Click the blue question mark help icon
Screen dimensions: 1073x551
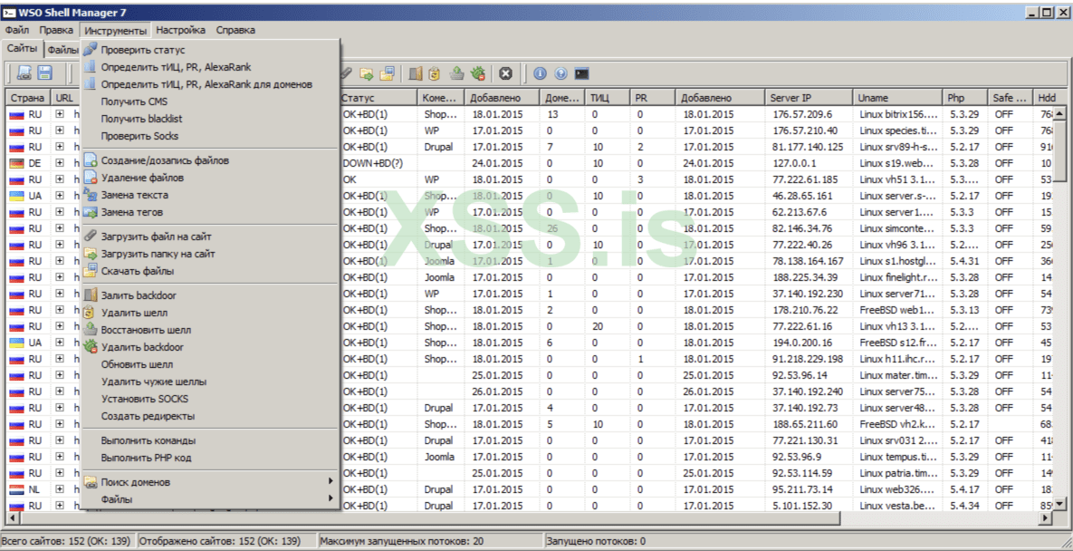(560, 73)
